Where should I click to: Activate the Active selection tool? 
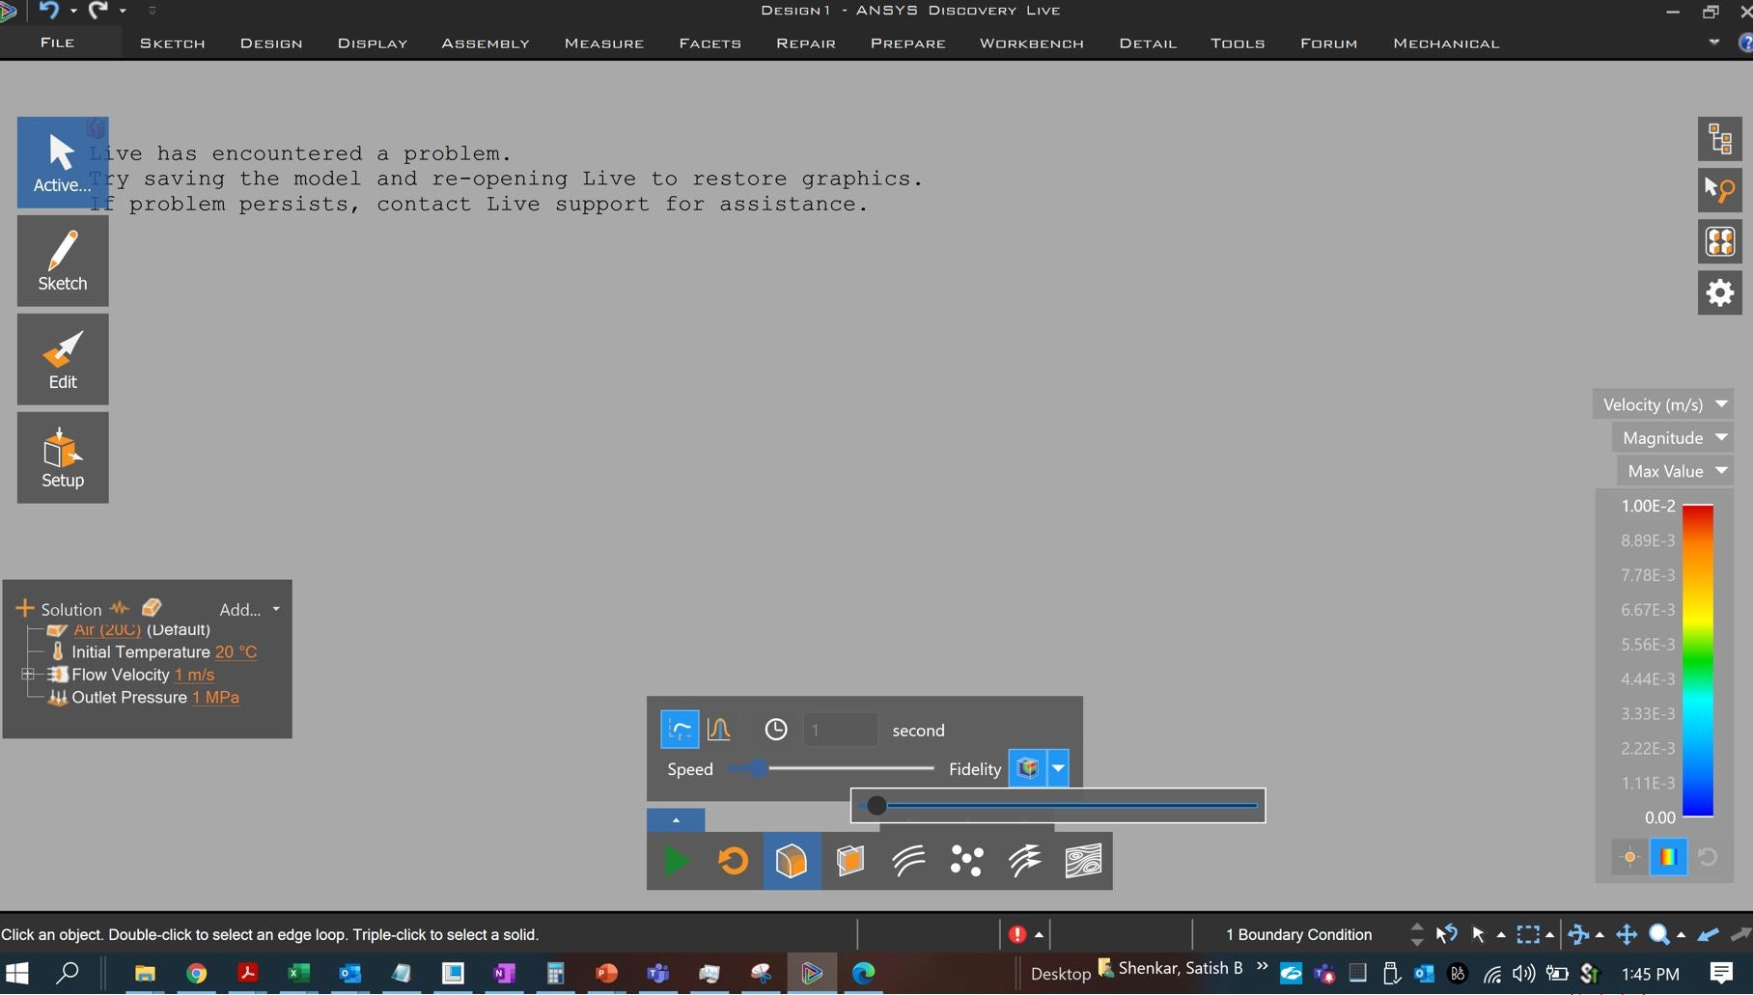coord(63,162)
